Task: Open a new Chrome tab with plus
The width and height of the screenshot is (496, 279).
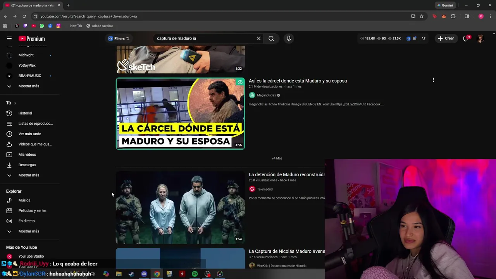Action: [x=68, y=5]
